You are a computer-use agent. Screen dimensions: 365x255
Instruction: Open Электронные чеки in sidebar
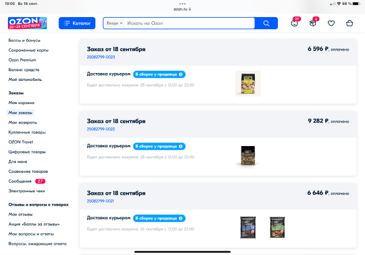click(27, 191)
